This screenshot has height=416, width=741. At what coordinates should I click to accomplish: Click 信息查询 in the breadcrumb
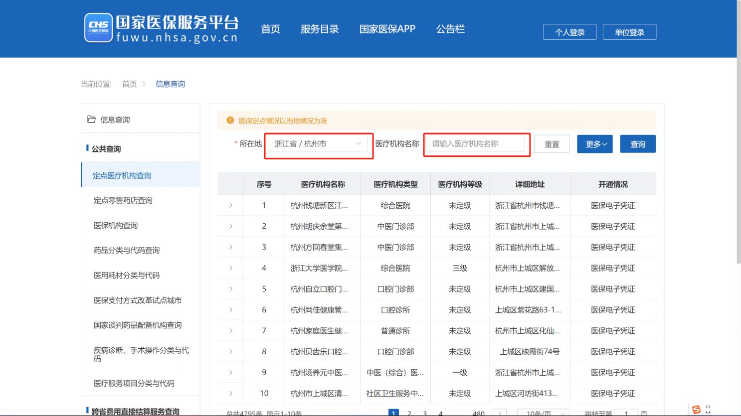pyautogui.click(x=170, y=84)
